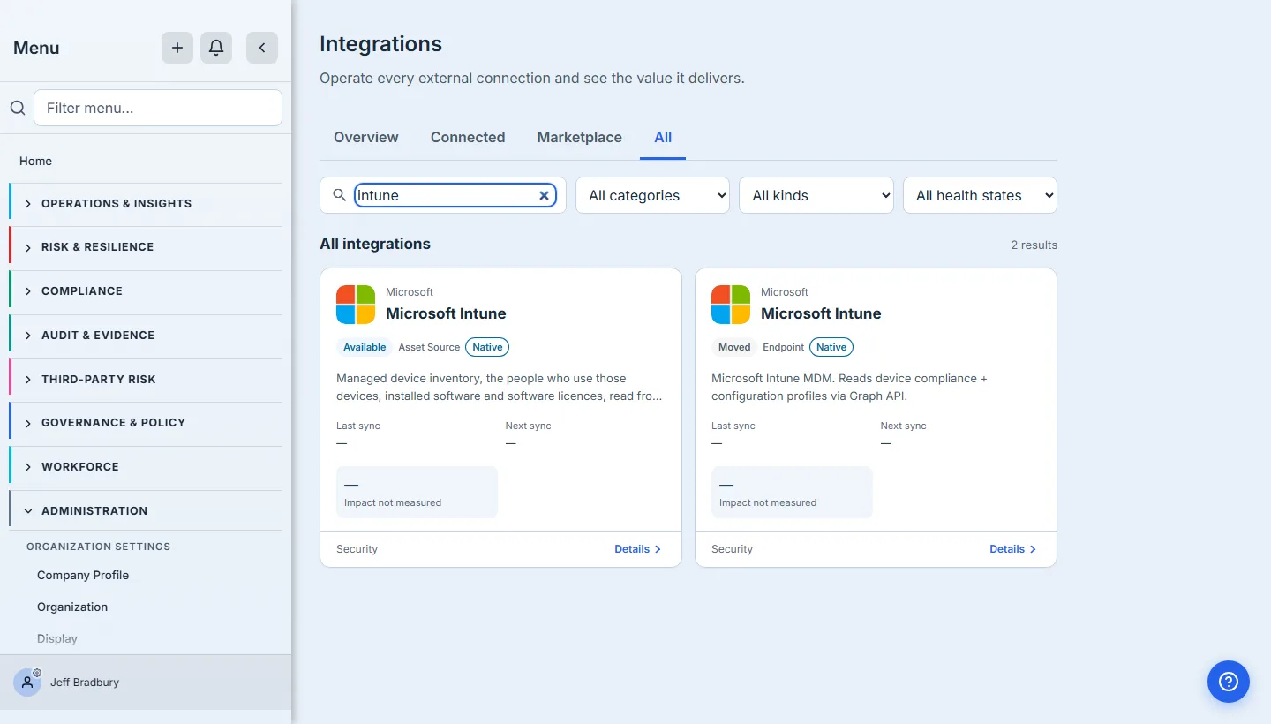
Task: Open the All health states dropdown
Action: tap(980, 195)
